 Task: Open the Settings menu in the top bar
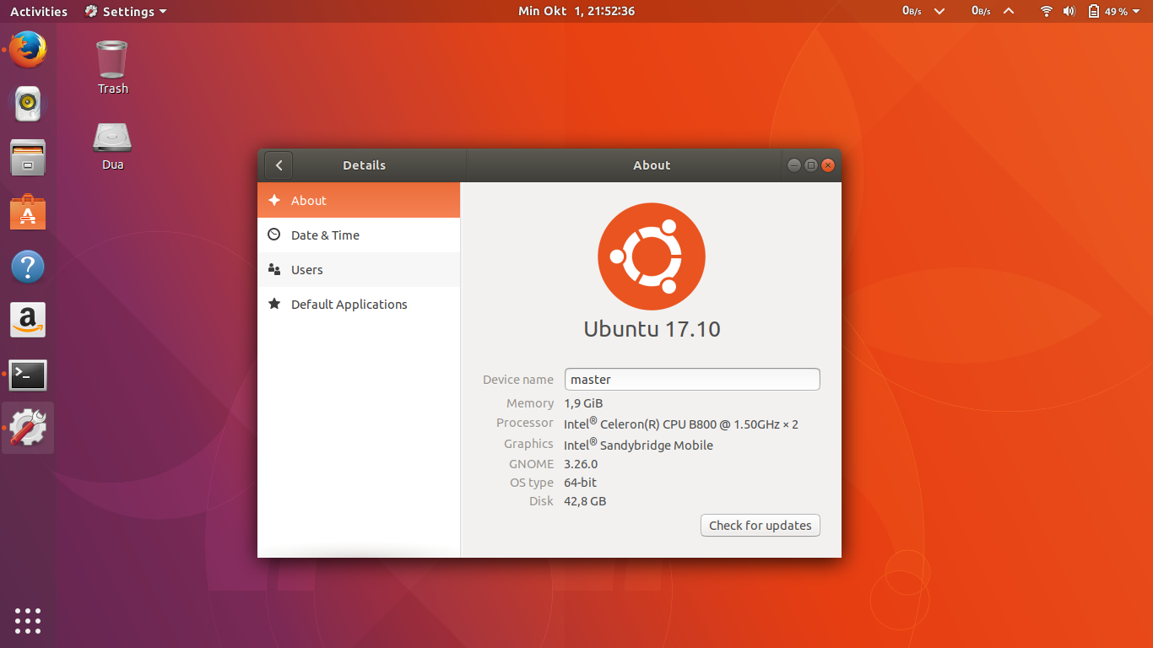[x=125, y=11]
